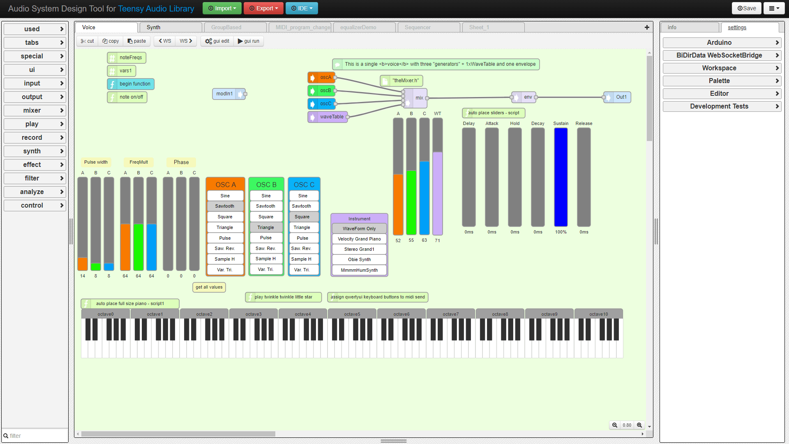The image size is (789, 444).
Task: Select Pulse waveform for OSC B
Action: pos(266,238)
